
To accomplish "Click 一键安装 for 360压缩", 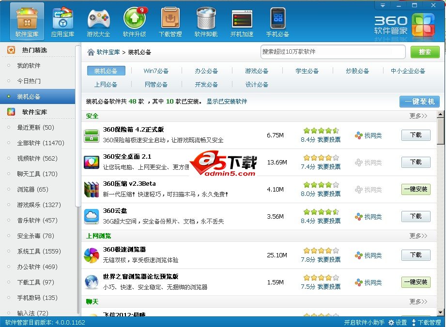I will 416,189.
